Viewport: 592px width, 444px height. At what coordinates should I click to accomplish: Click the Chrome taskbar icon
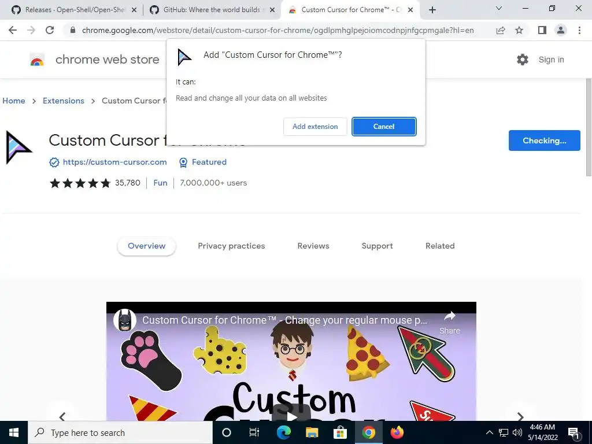click(x=368, y=432)
